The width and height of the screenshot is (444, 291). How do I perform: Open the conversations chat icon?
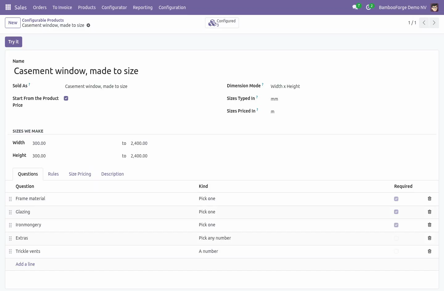click(356, 7)
